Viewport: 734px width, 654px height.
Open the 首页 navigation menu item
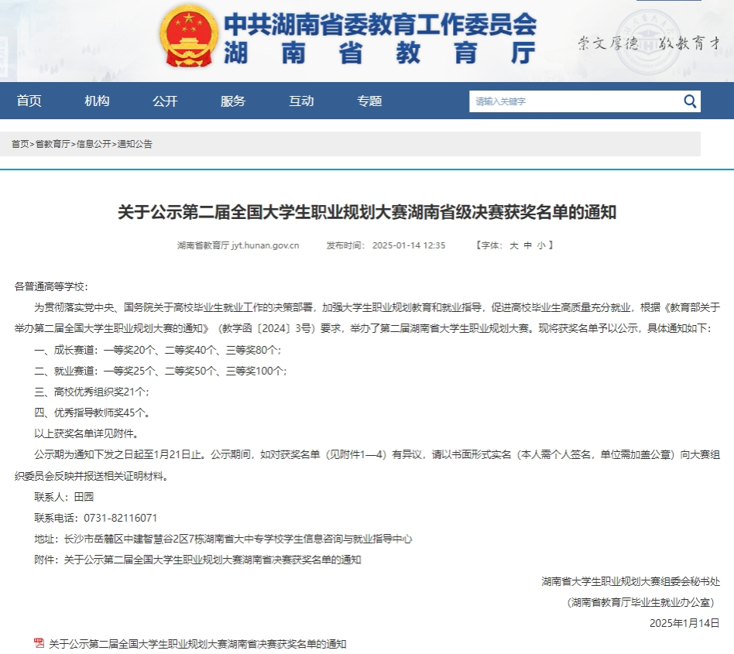(29, 101)
